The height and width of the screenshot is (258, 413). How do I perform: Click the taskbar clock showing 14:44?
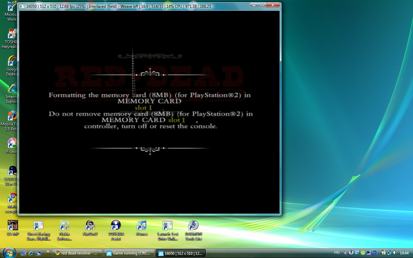[x=404, y=253]
